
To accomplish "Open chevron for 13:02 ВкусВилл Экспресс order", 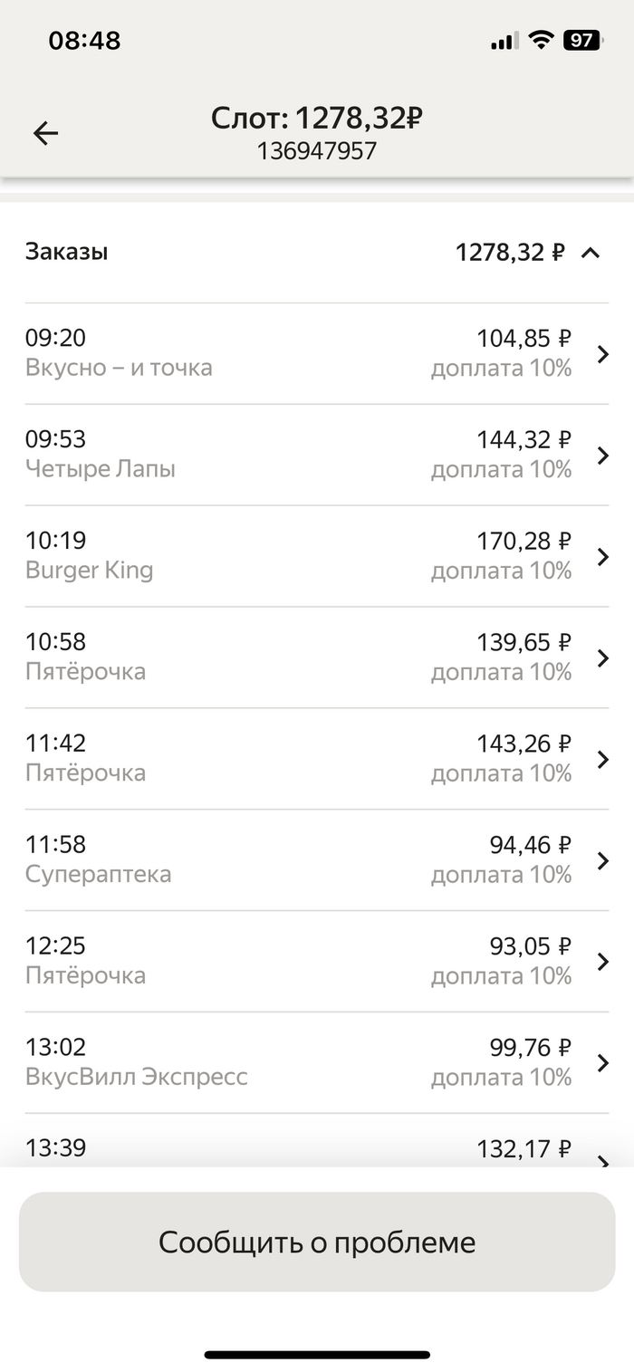I will tap(603, 1064).
